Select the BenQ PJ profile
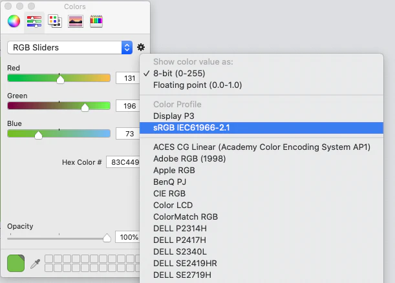The width and height of the screenshot is (395, 283). point(261,182)
